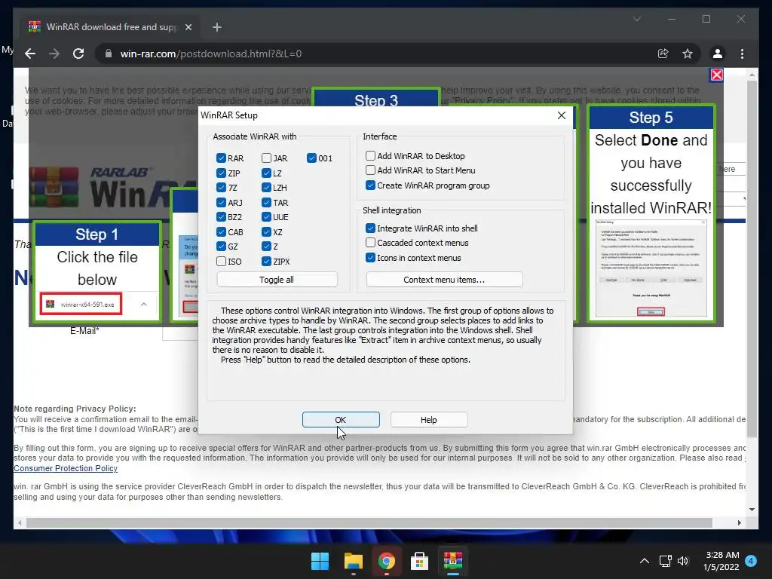Open a new browser tab
This screenshot has height=579, width=772.
(217, 27)
